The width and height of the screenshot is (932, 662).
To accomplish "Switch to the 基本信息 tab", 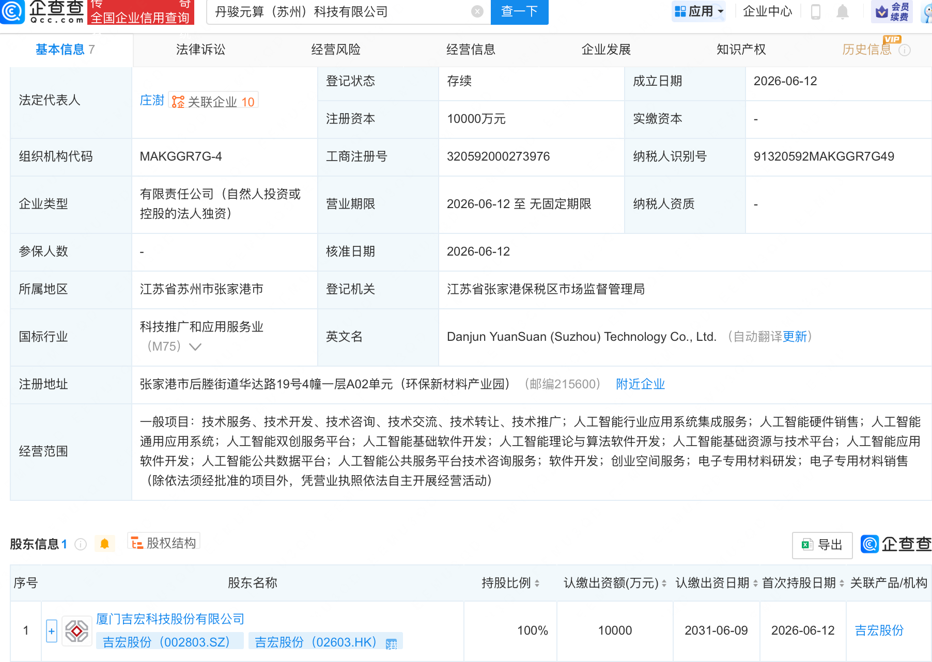I will coord(65,50).
